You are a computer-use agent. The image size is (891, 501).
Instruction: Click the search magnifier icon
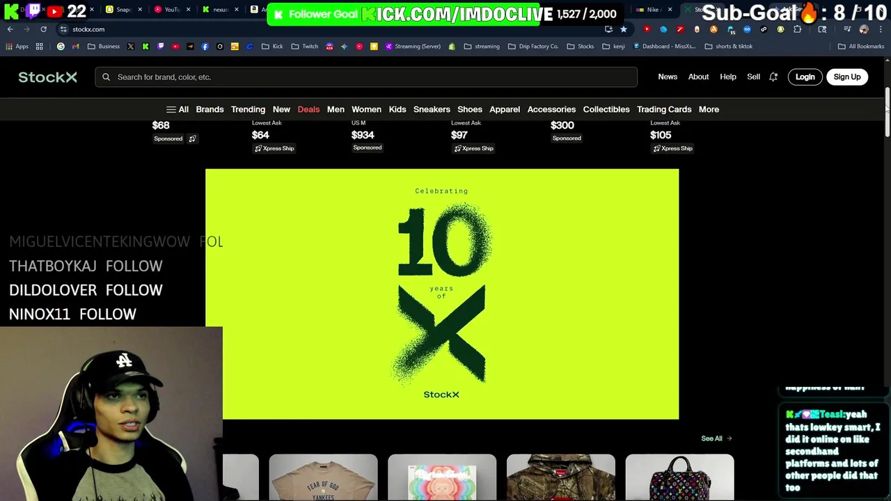(106, 77)
